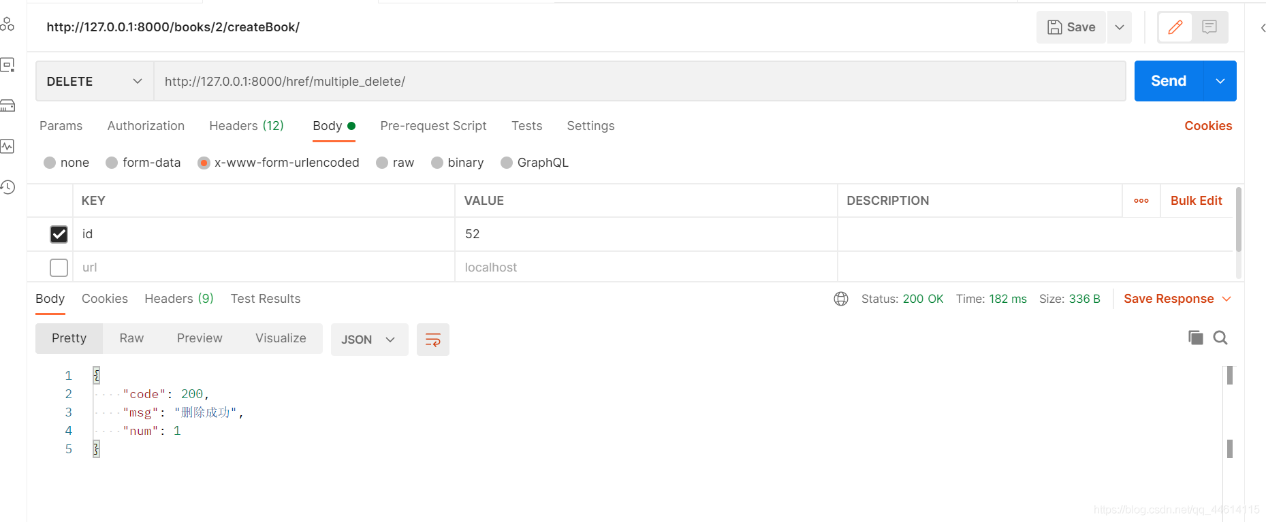Open the comments icon
The image size is (1266, 522).
(1209, 27)
